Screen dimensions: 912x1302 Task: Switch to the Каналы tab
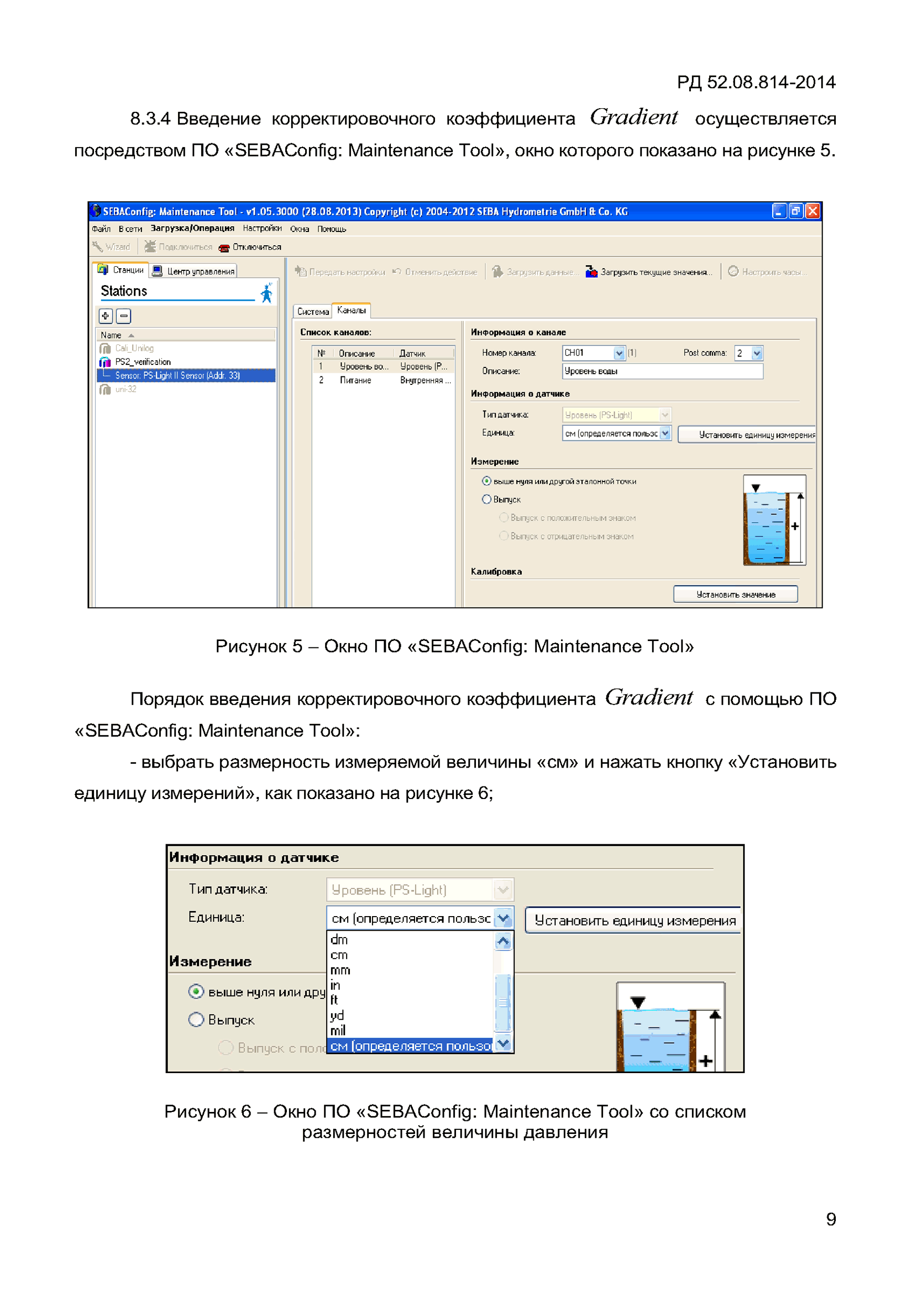[351, 310]
